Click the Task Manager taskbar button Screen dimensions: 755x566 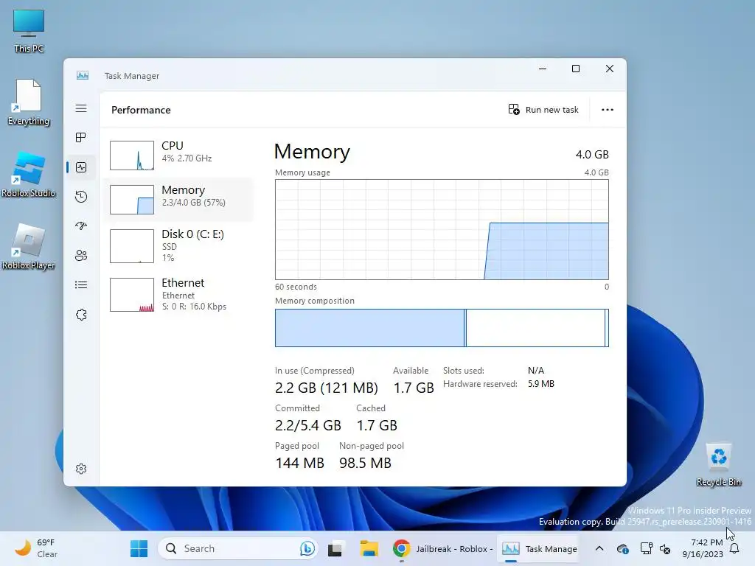coord(539,548)
